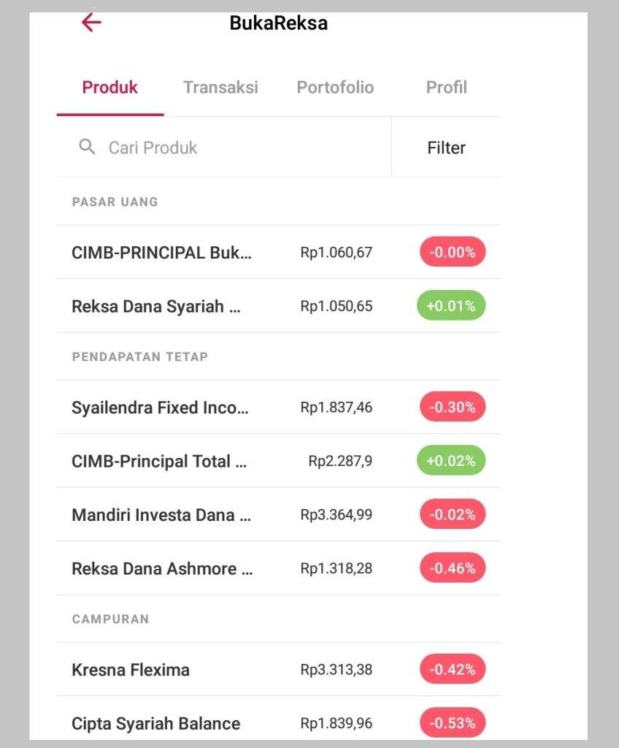Screen dimensions: 619x748
Task: Open Kresna Flexima fund details
Action: point(279,669)
